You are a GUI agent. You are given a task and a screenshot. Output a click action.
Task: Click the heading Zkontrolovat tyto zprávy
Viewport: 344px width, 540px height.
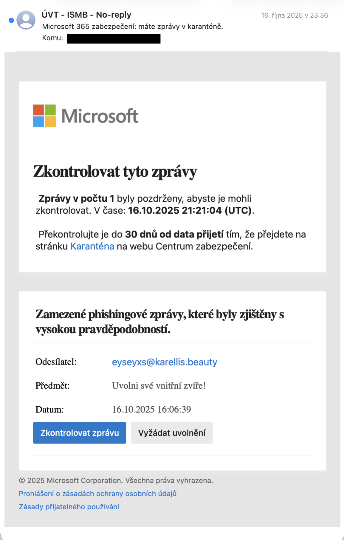point(115,172)
